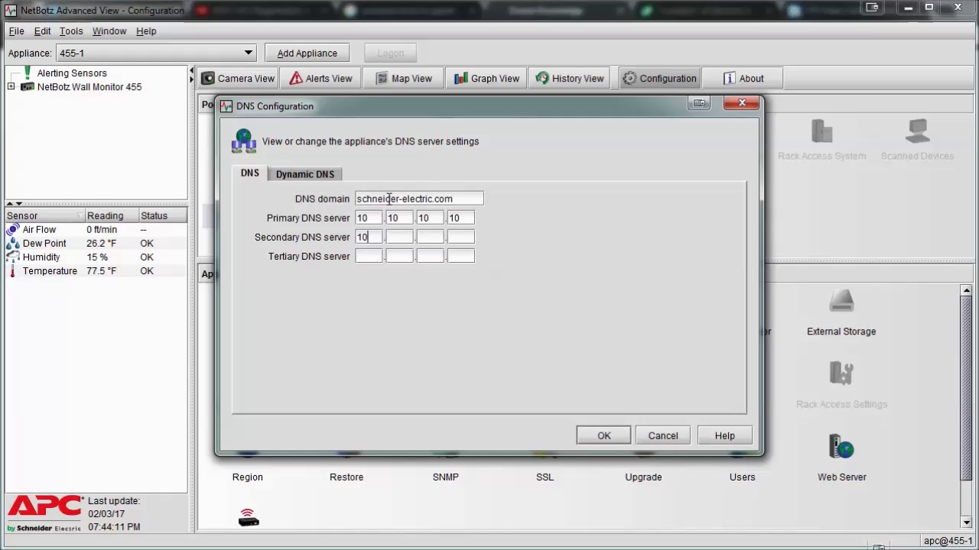
Task: Sort by the Sensor column header
Action: (44, 216)
